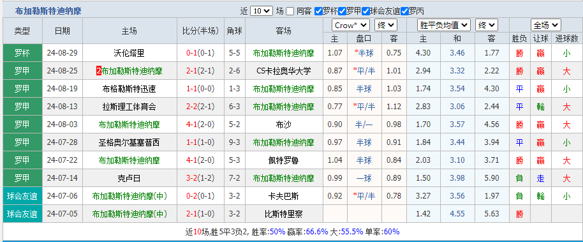Click the handicap *半球 on 24-08-29

[x=364, y=53]
